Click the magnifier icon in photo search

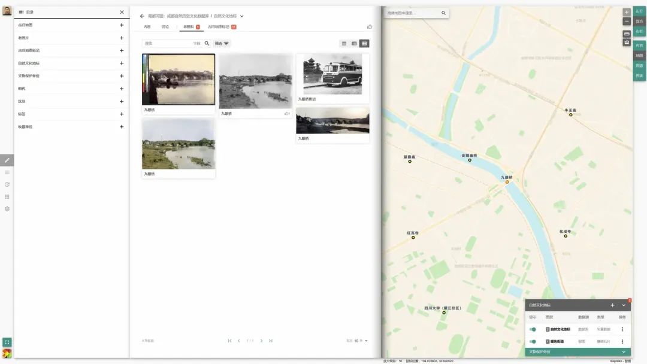(x=207, y=43)
